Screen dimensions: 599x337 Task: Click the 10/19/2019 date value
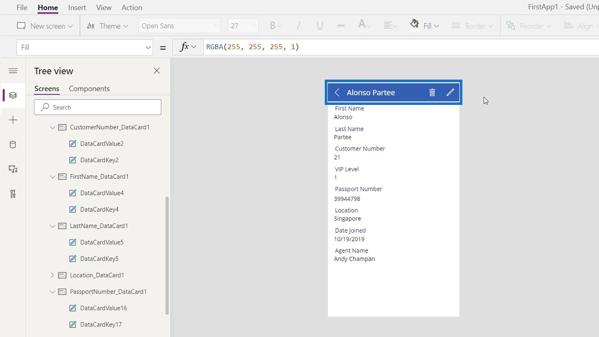click(349, 239)
